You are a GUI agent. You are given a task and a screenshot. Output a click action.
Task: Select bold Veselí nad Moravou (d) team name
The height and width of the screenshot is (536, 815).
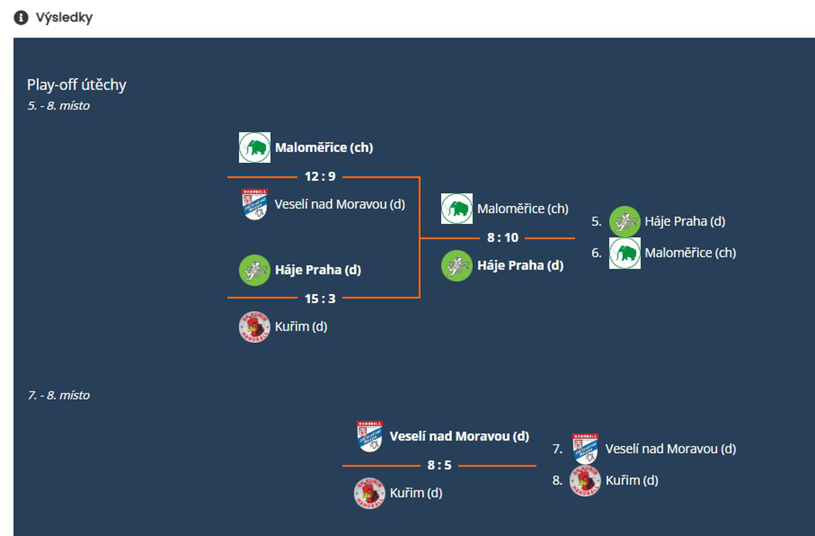[459, 436]
